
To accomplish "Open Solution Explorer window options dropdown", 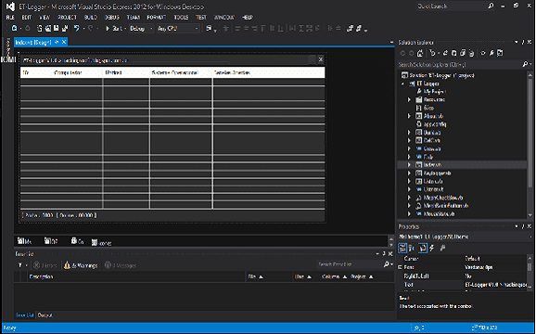I will [517, 42].
